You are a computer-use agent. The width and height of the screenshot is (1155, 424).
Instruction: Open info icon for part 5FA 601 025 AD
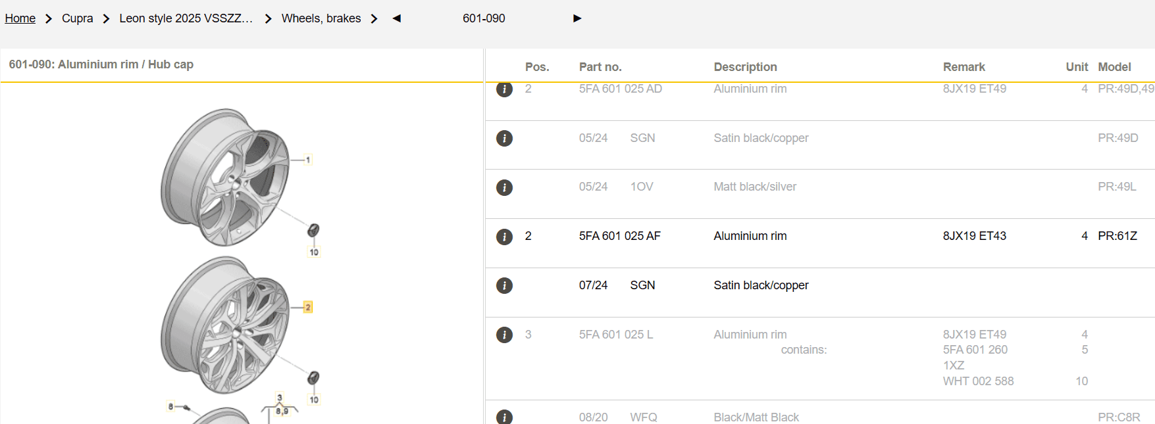coord(504,89)
